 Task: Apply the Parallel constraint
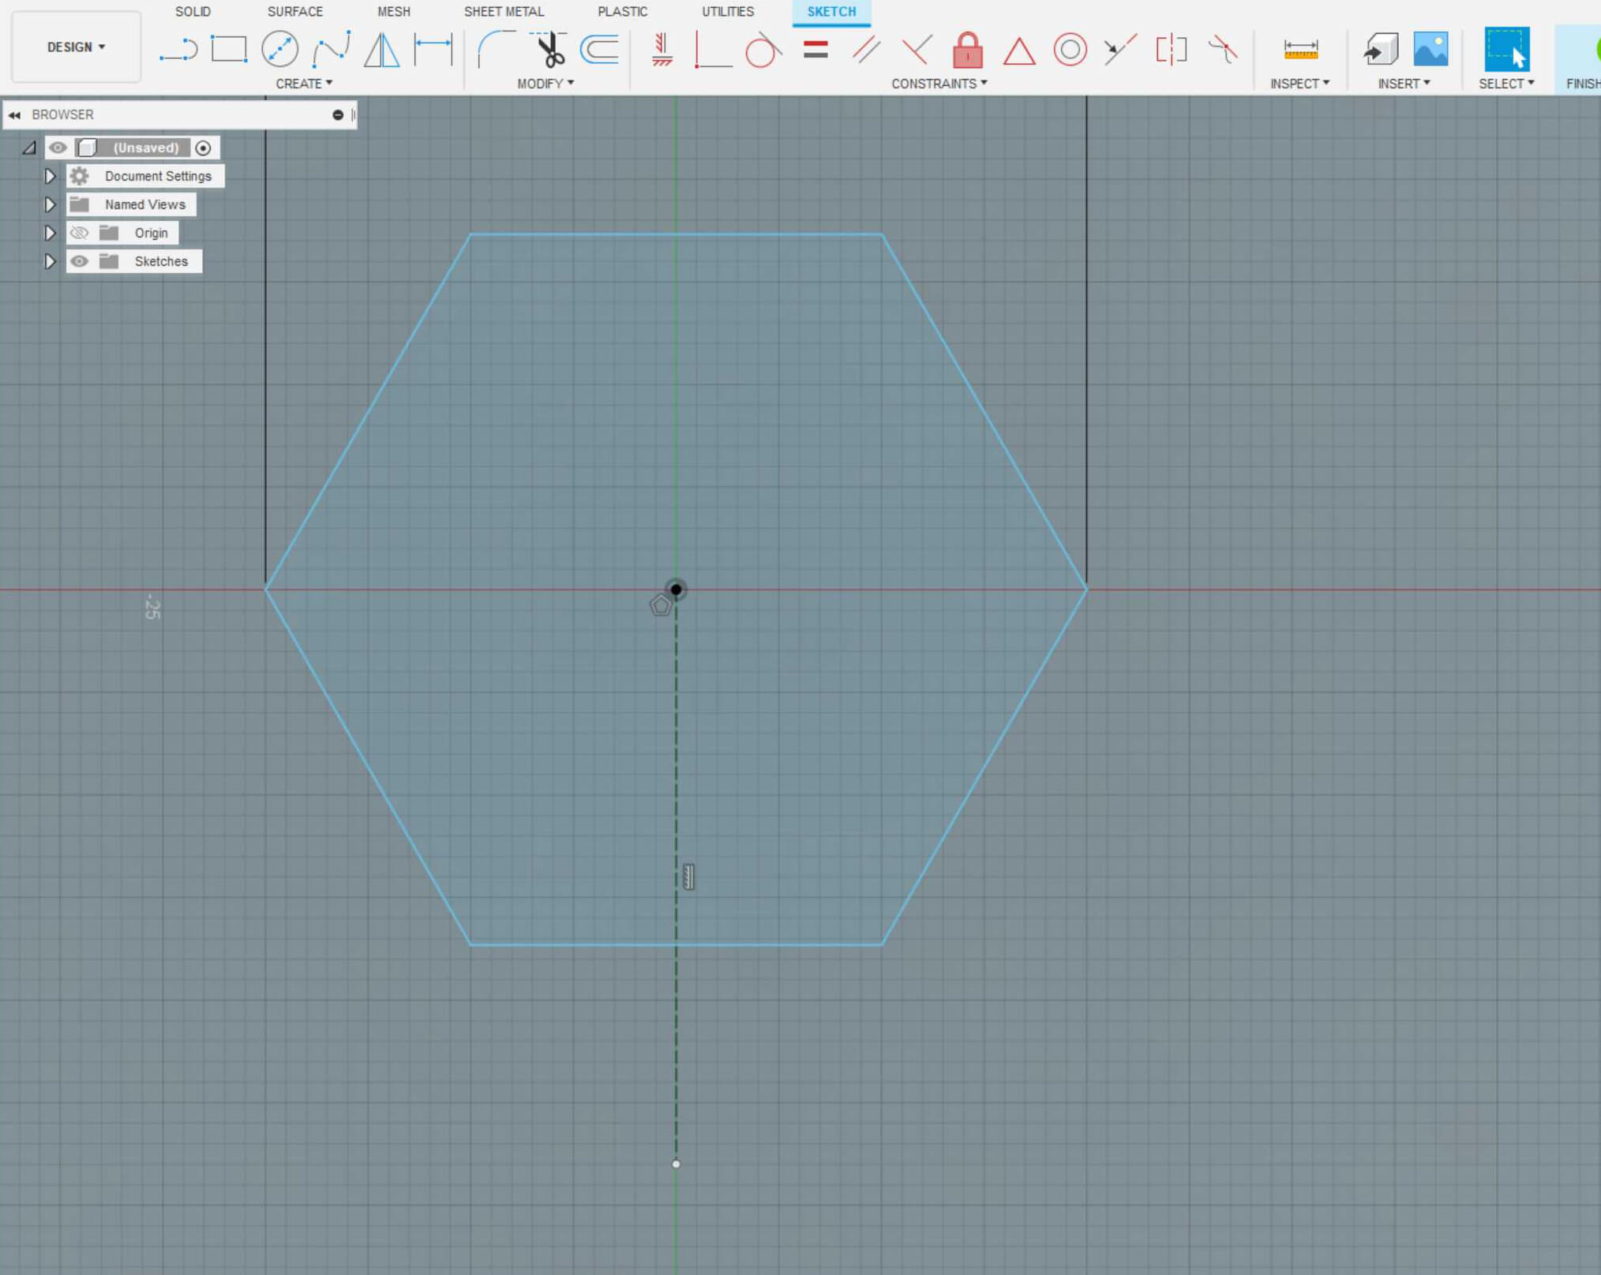pos(866,50)
